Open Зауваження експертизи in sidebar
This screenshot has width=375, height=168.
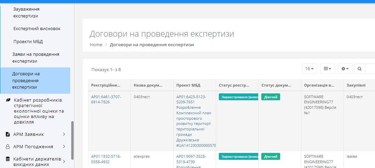pos(26,12)
